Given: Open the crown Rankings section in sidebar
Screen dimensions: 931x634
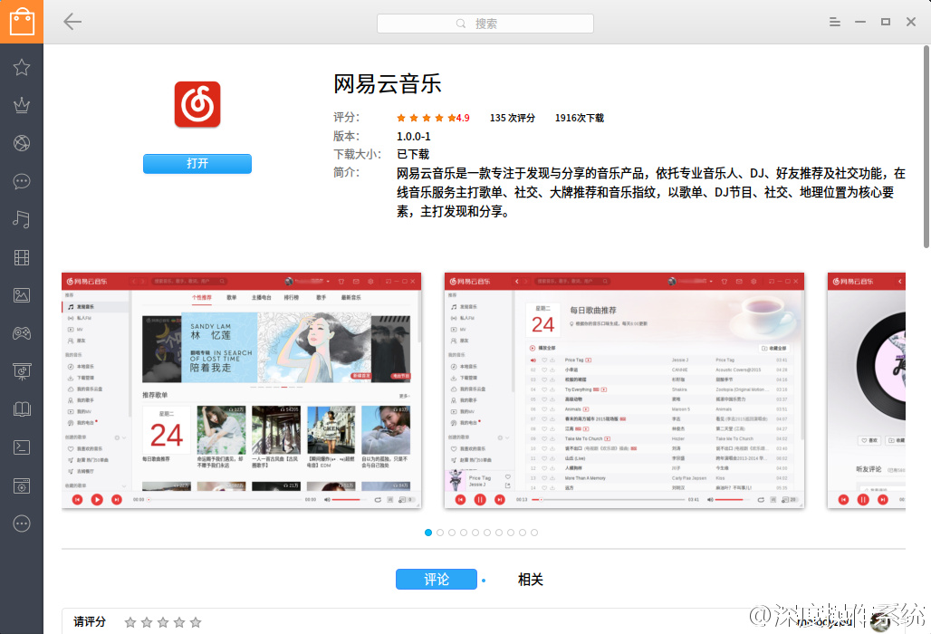Looking at the screenshot, I should click(x=22, y=105).
